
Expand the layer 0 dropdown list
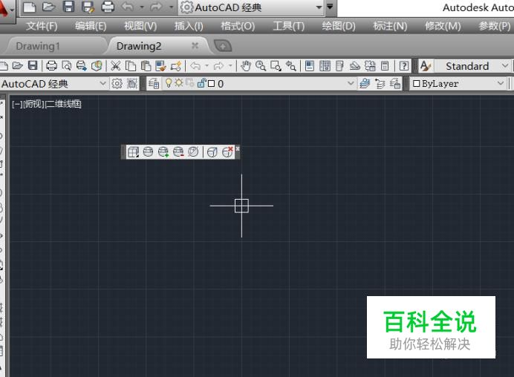[x=351, y=84]
